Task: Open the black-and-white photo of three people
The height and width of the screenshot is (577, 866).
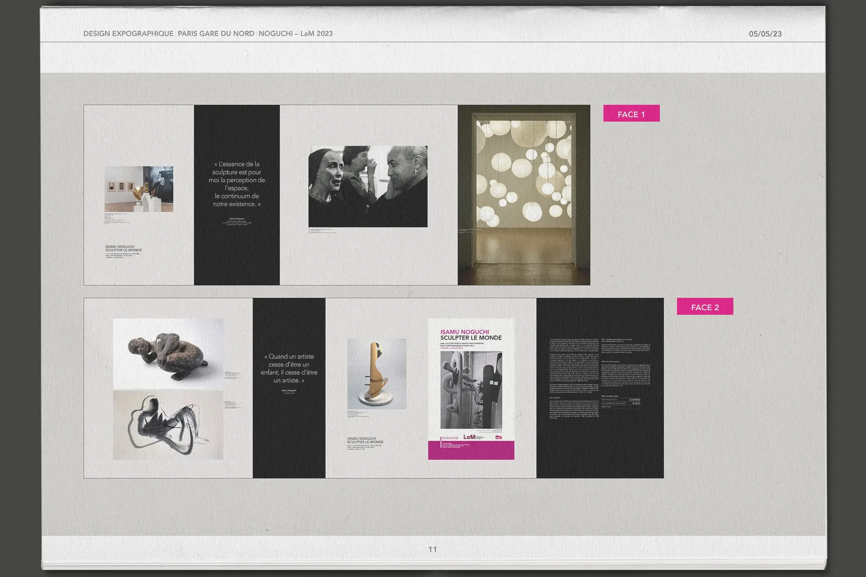Action: (x=368, y=186)
